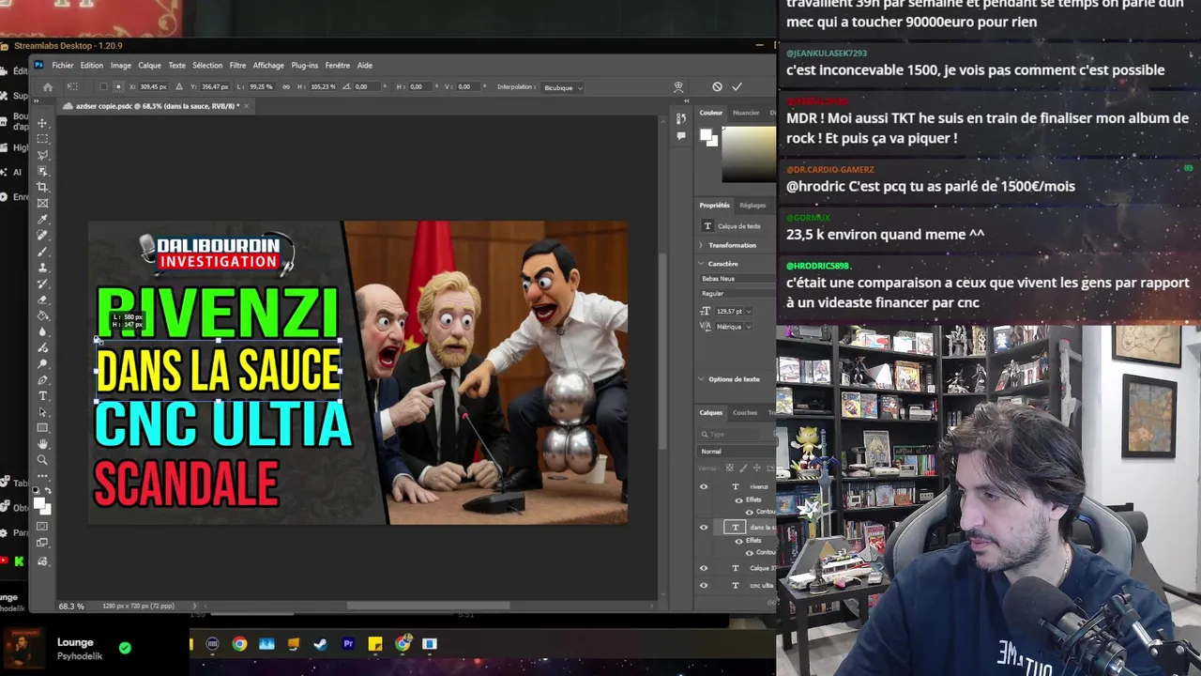
Task: Toggle Effets visibility under rivenzi layer
Action: point(738,499)
